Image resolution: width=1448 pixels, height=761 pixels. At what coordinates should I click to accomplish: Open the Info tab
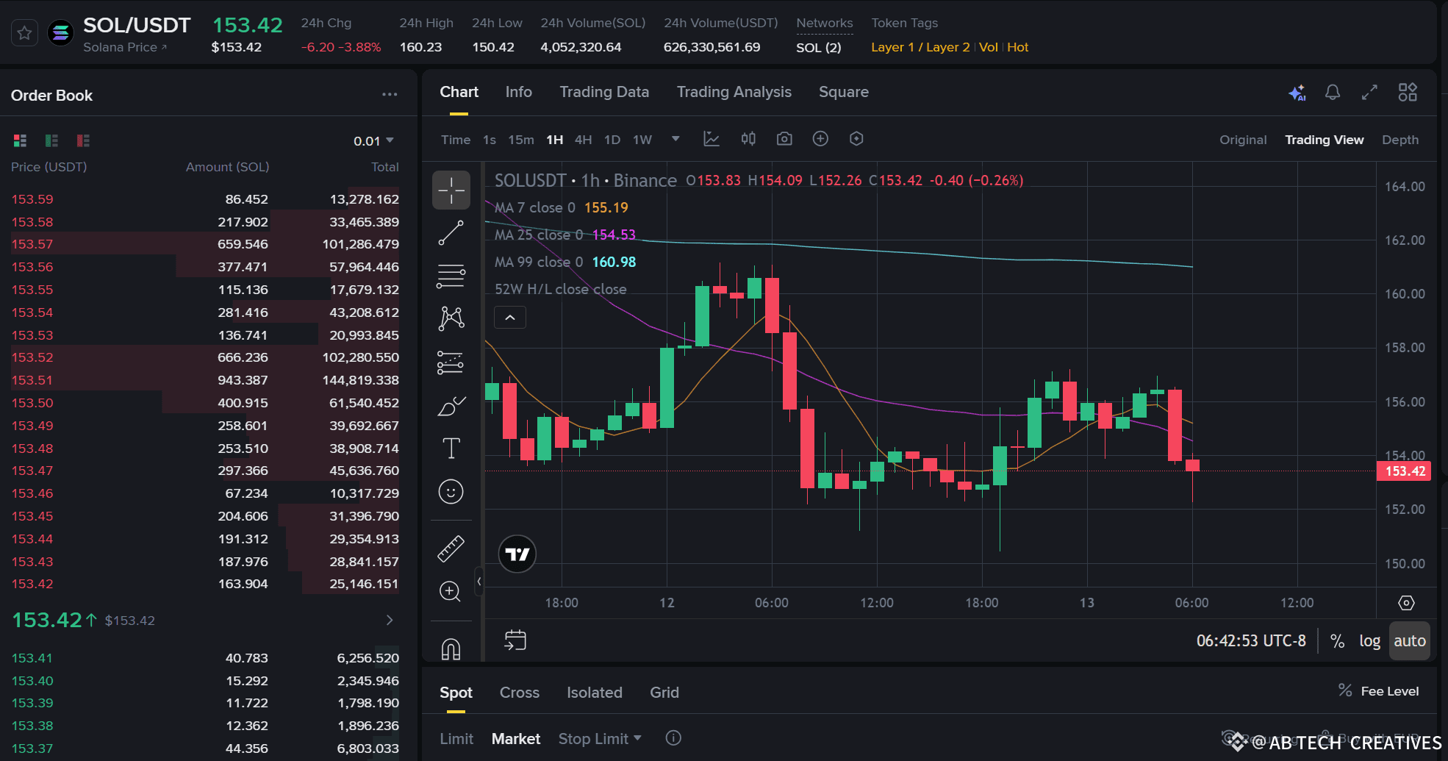click(x=519, y=92)
